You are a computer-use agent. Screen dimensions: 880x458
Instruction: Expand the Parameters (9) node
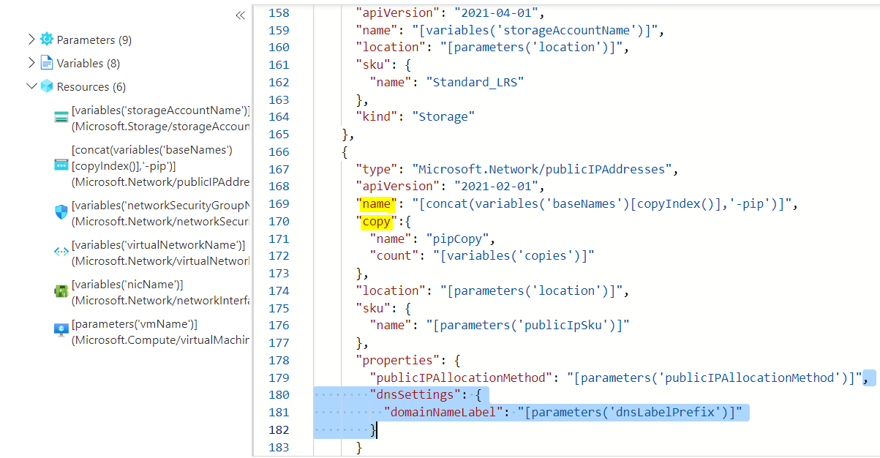coord(31,40)
